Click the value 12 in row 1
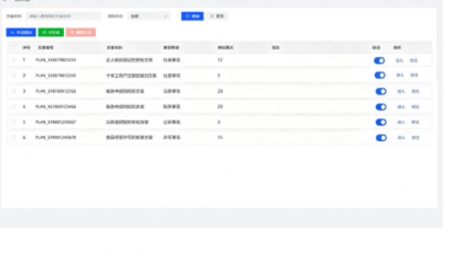The height and width of the screenshot is (255, 453). pos(220,60)
